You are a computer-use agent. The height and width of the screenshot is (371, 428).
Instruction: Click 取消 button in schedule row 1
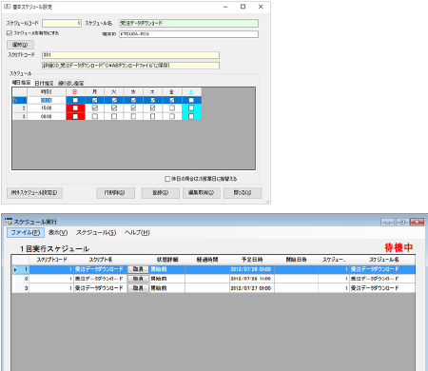[138, 269]
